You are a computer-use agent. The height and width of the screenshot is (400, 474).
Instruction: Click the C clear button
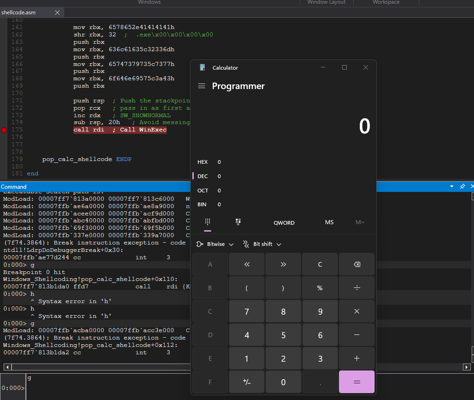(x=320, y=264)
